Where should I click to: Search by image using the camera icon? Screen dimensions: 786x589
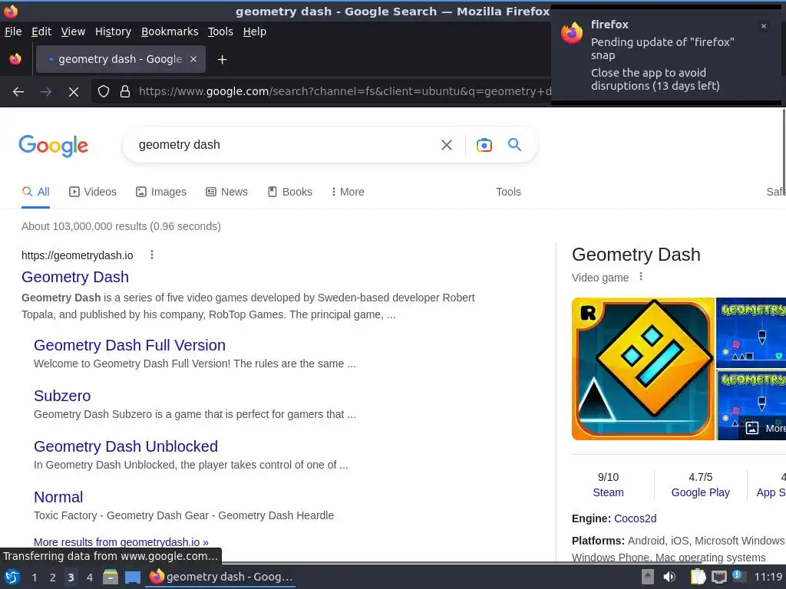(484, 145)
